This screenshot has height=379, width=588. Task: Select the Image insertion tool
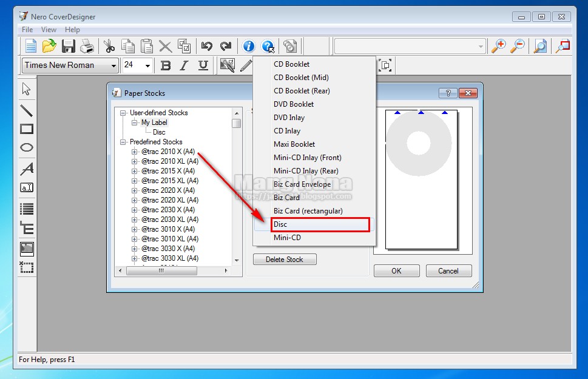point(26,248)
